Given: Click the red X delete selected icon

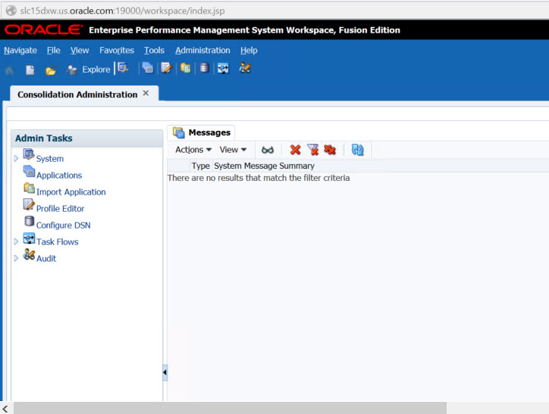Looking at the screenshot, I should (x=295, y=150).
